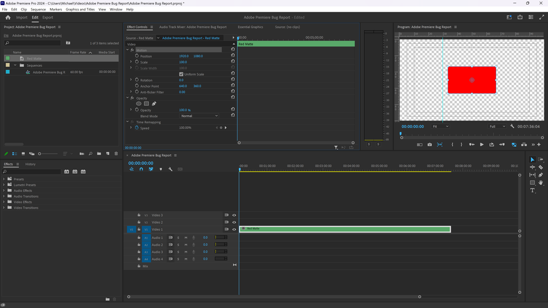The height and width of the screenshot is (308, 548).
Task: Uncheck the Uniform Scale checkbox
Action: click(x=181, y=74)
